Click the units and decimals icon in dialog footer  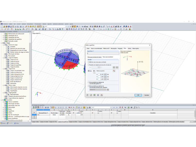pos(94,95)
